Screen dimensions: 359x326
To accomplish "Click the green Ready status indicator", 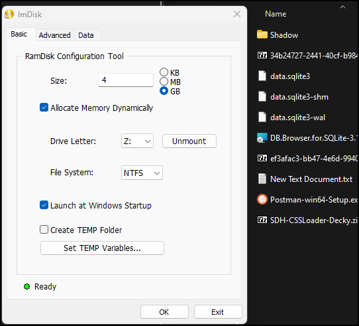I will [x=26, y=287].
